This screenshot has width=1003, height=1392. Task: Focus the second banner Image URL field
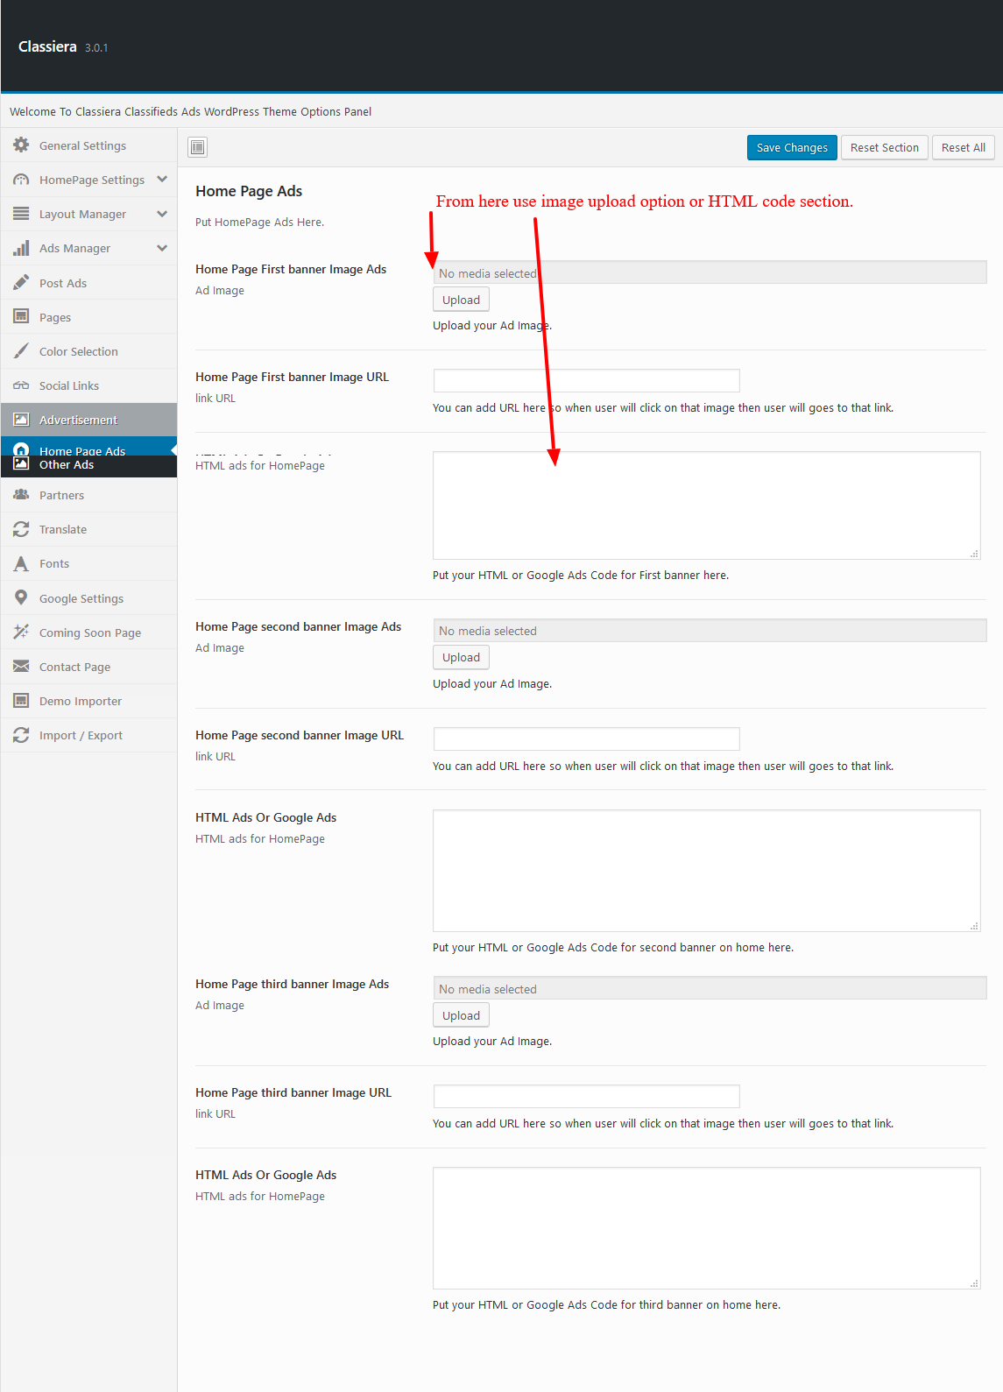586,738
